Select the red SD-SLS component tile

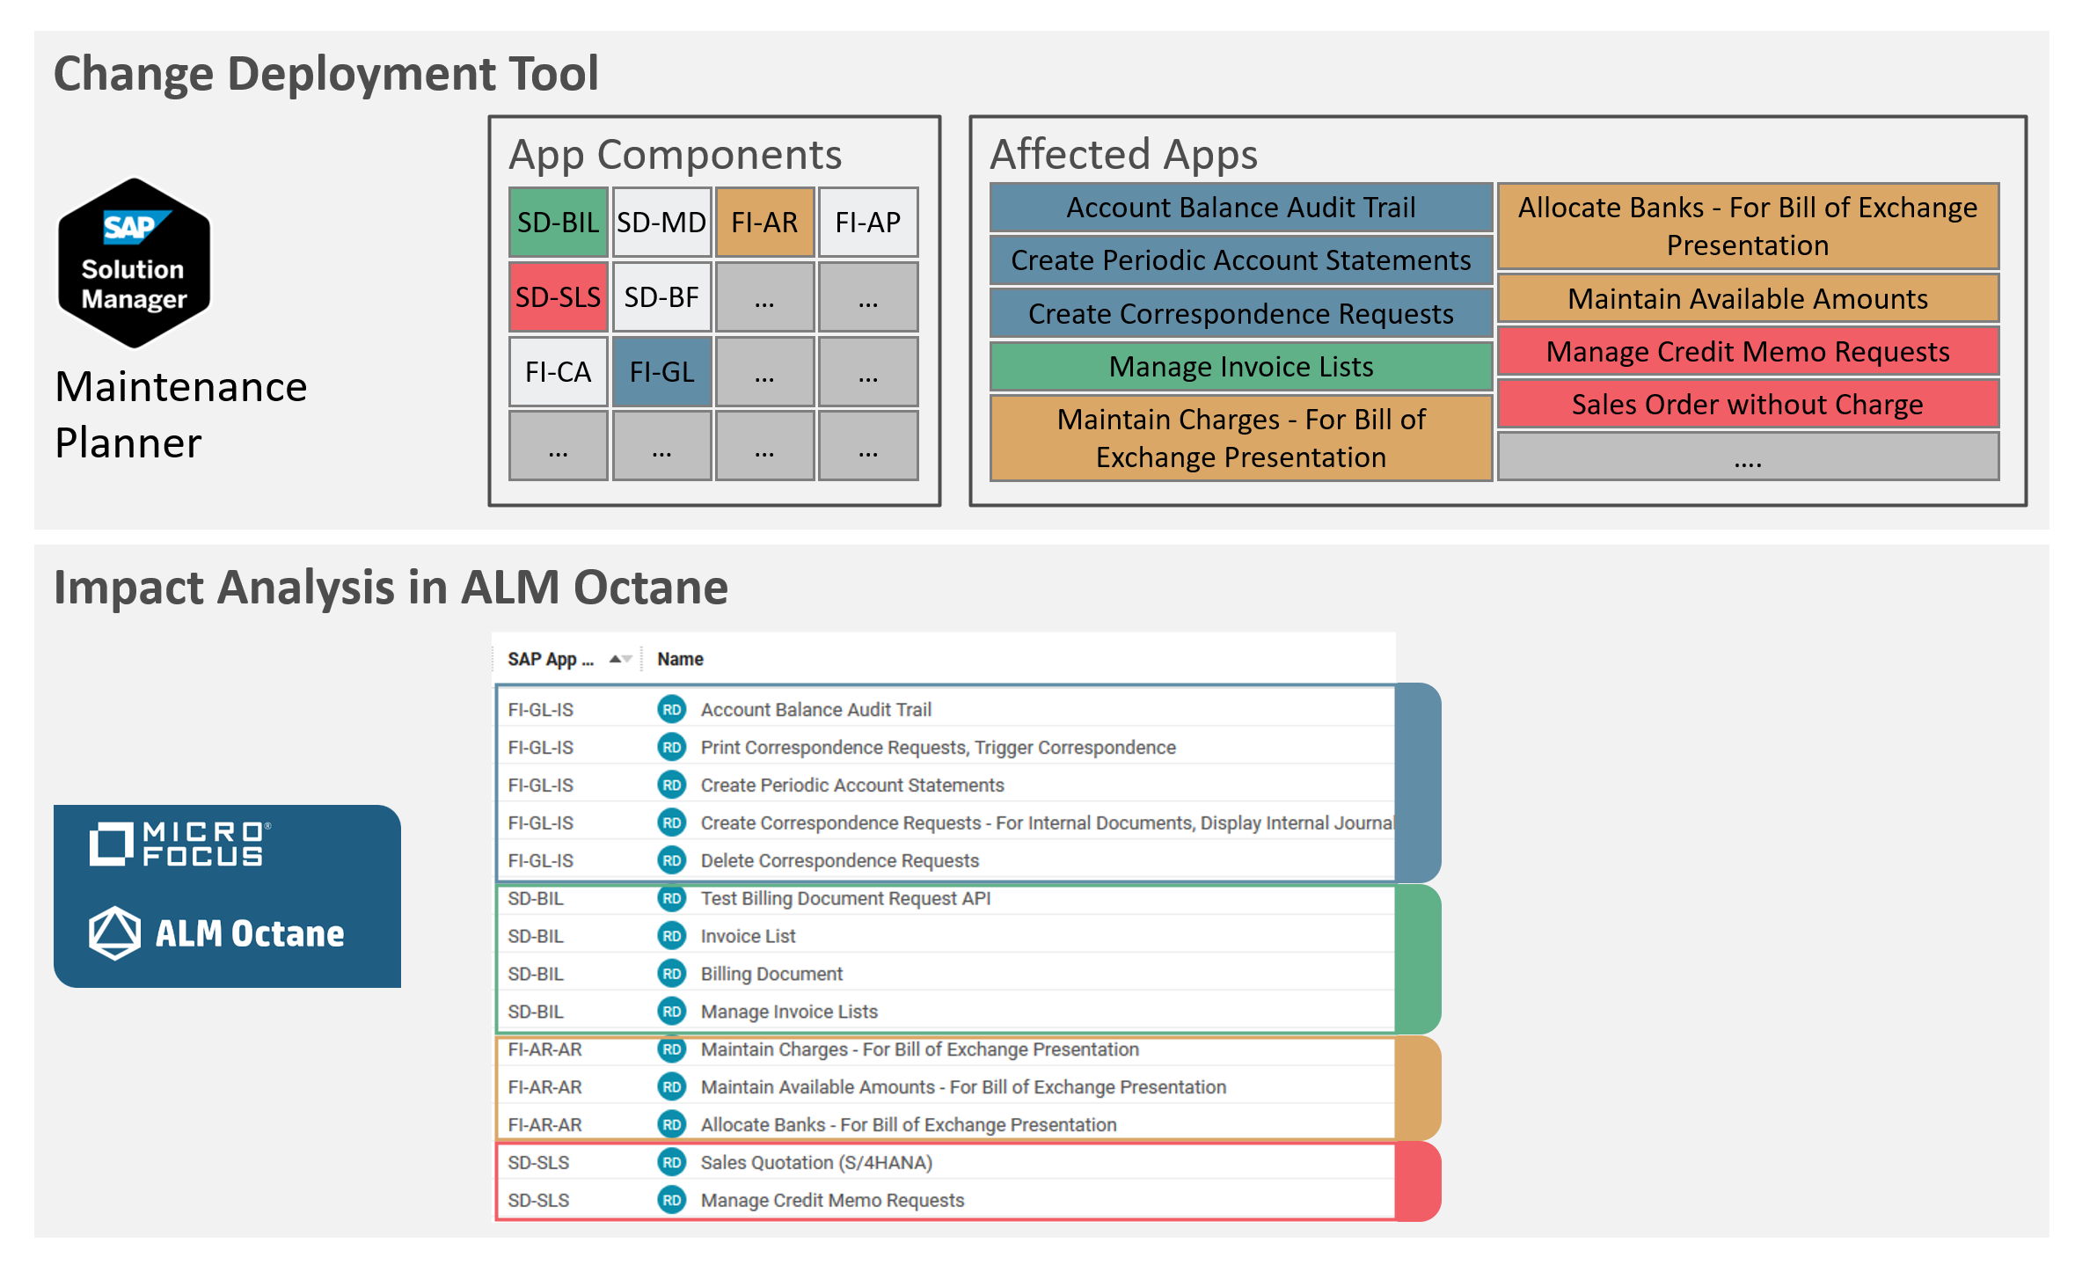558,297
